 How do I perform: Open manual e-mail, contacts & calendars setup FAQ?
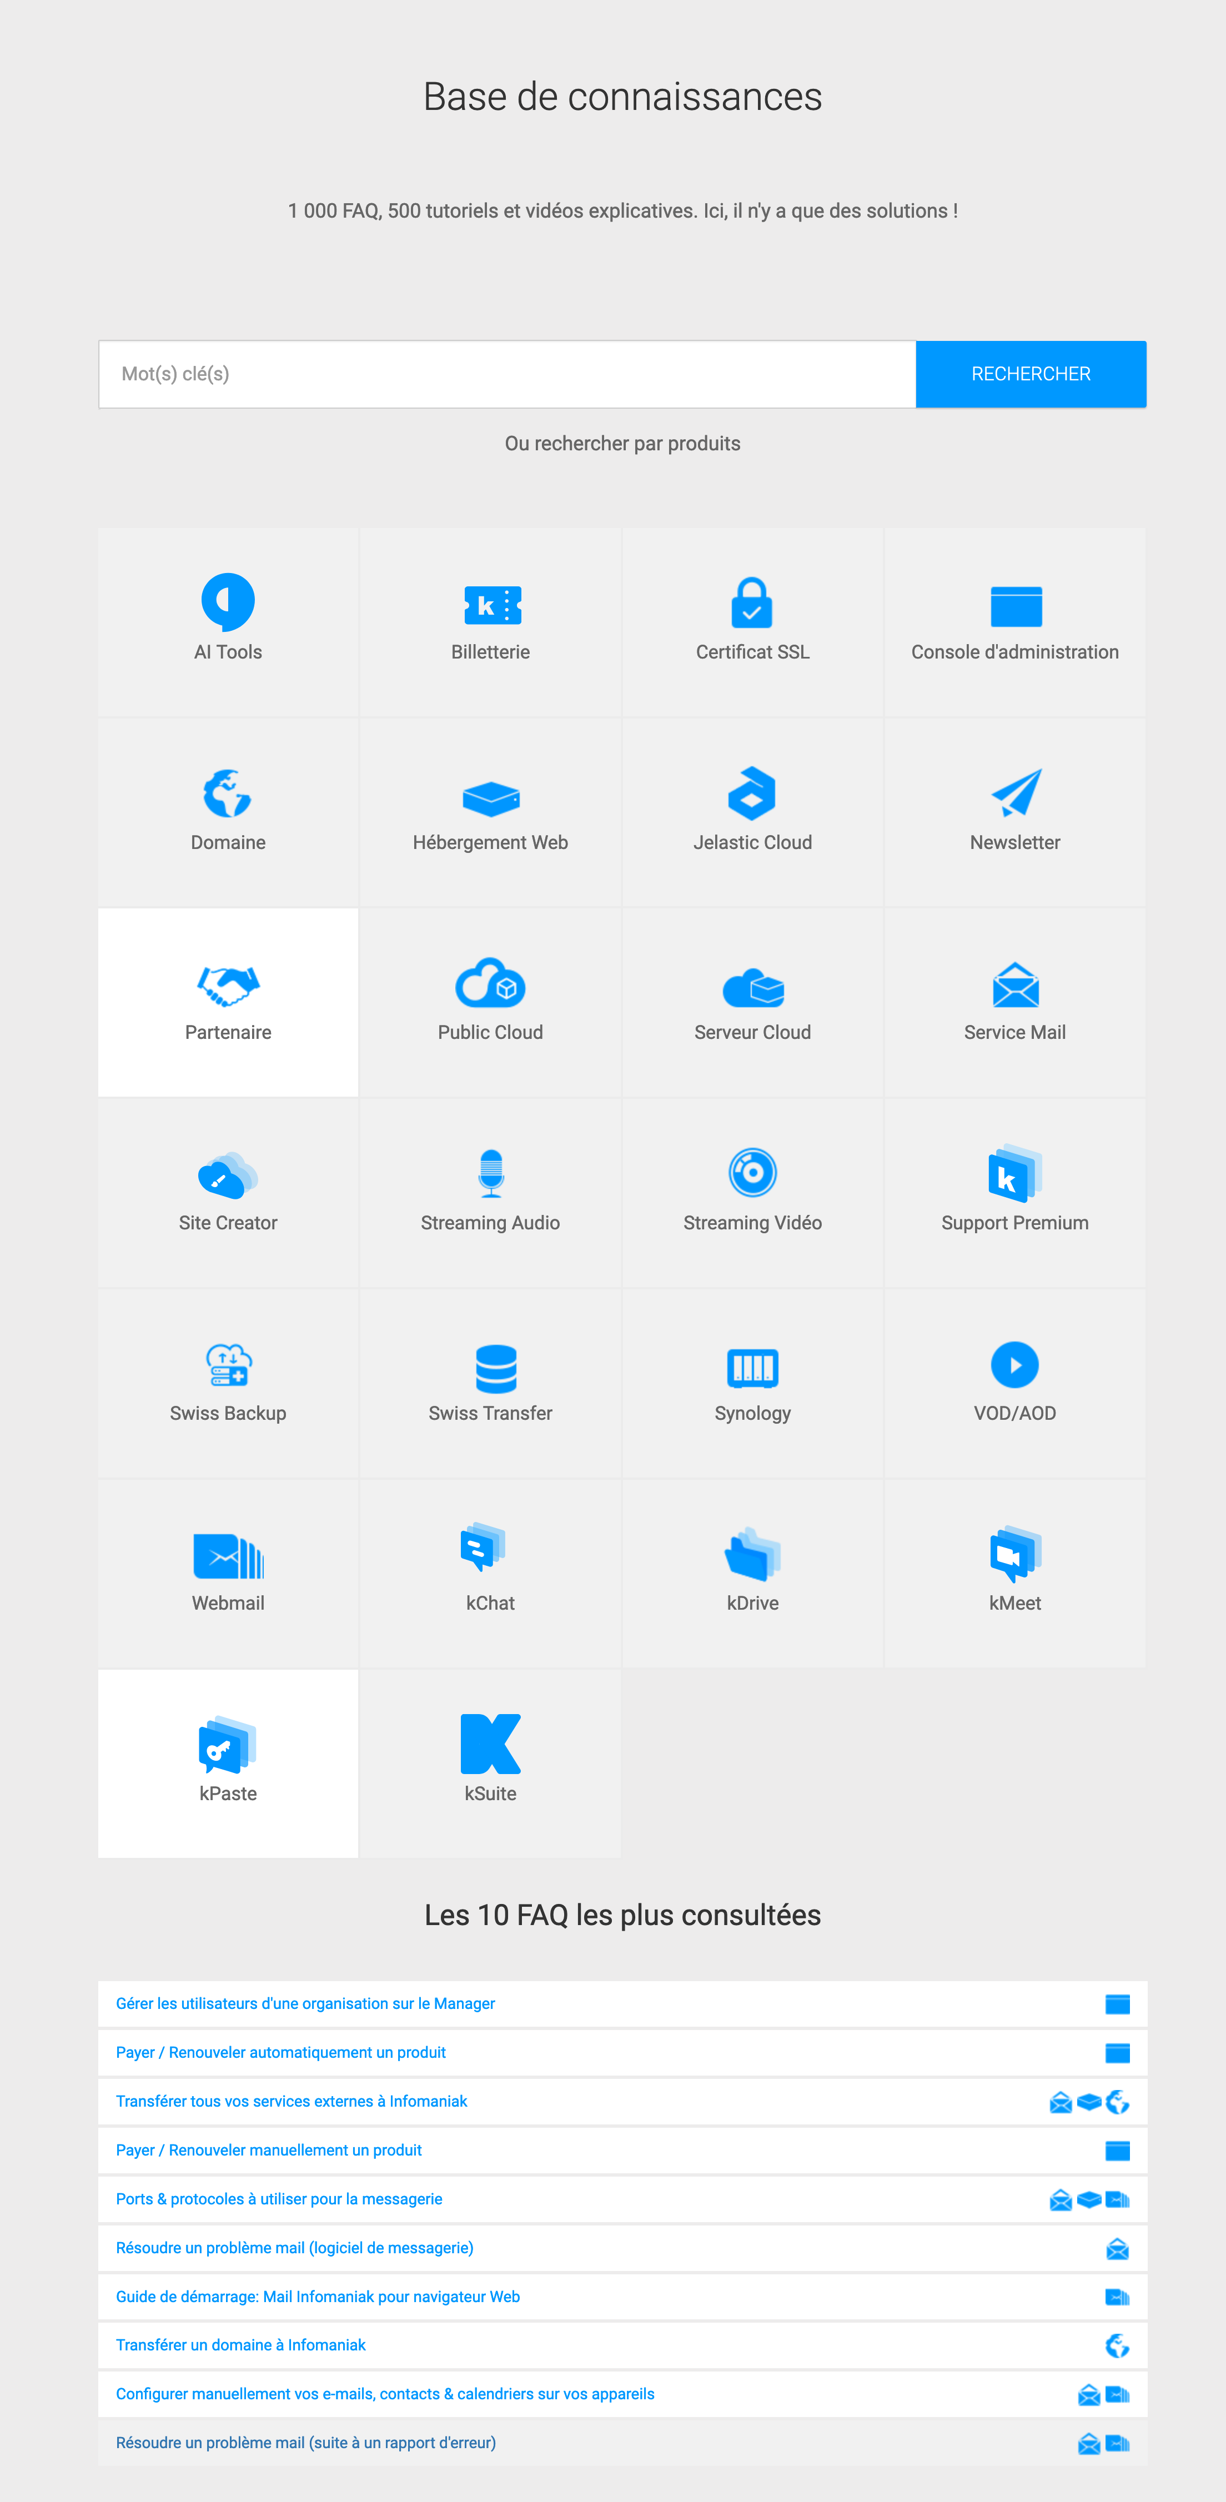tap(385, 2393)
